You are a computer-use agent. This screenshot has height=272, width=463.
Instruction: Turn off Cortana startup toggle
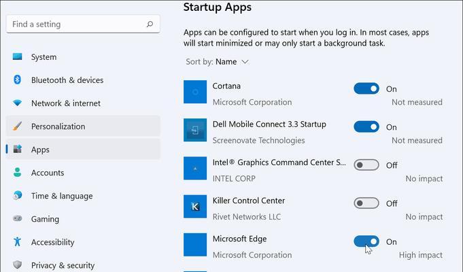pos(366,88)
